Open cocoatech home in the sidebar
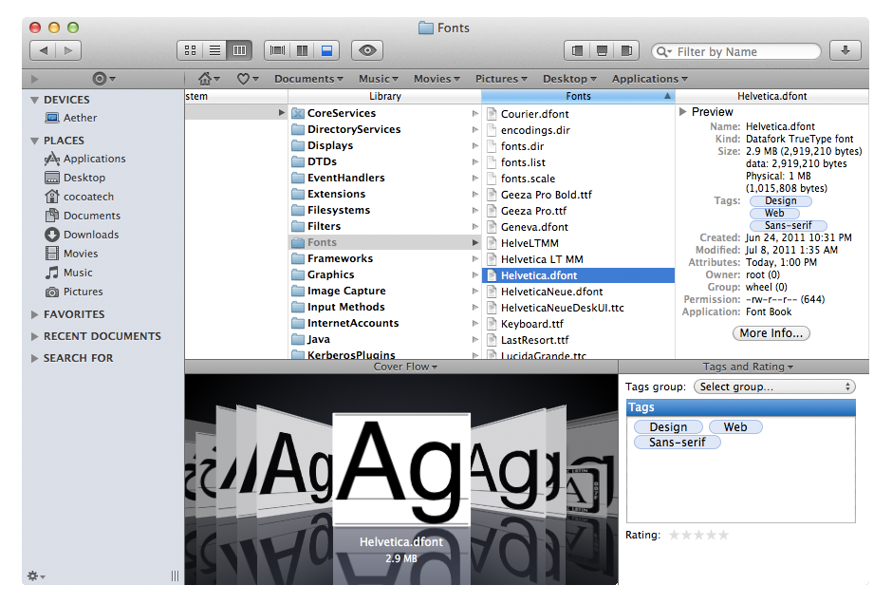892x604 pixels. (79, 197)
